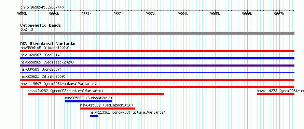The height and width of the screenshot is (129, 304).
Task: Click the nsv525621 (Shaikh2009) red variant bar
Action: [157, 80]
